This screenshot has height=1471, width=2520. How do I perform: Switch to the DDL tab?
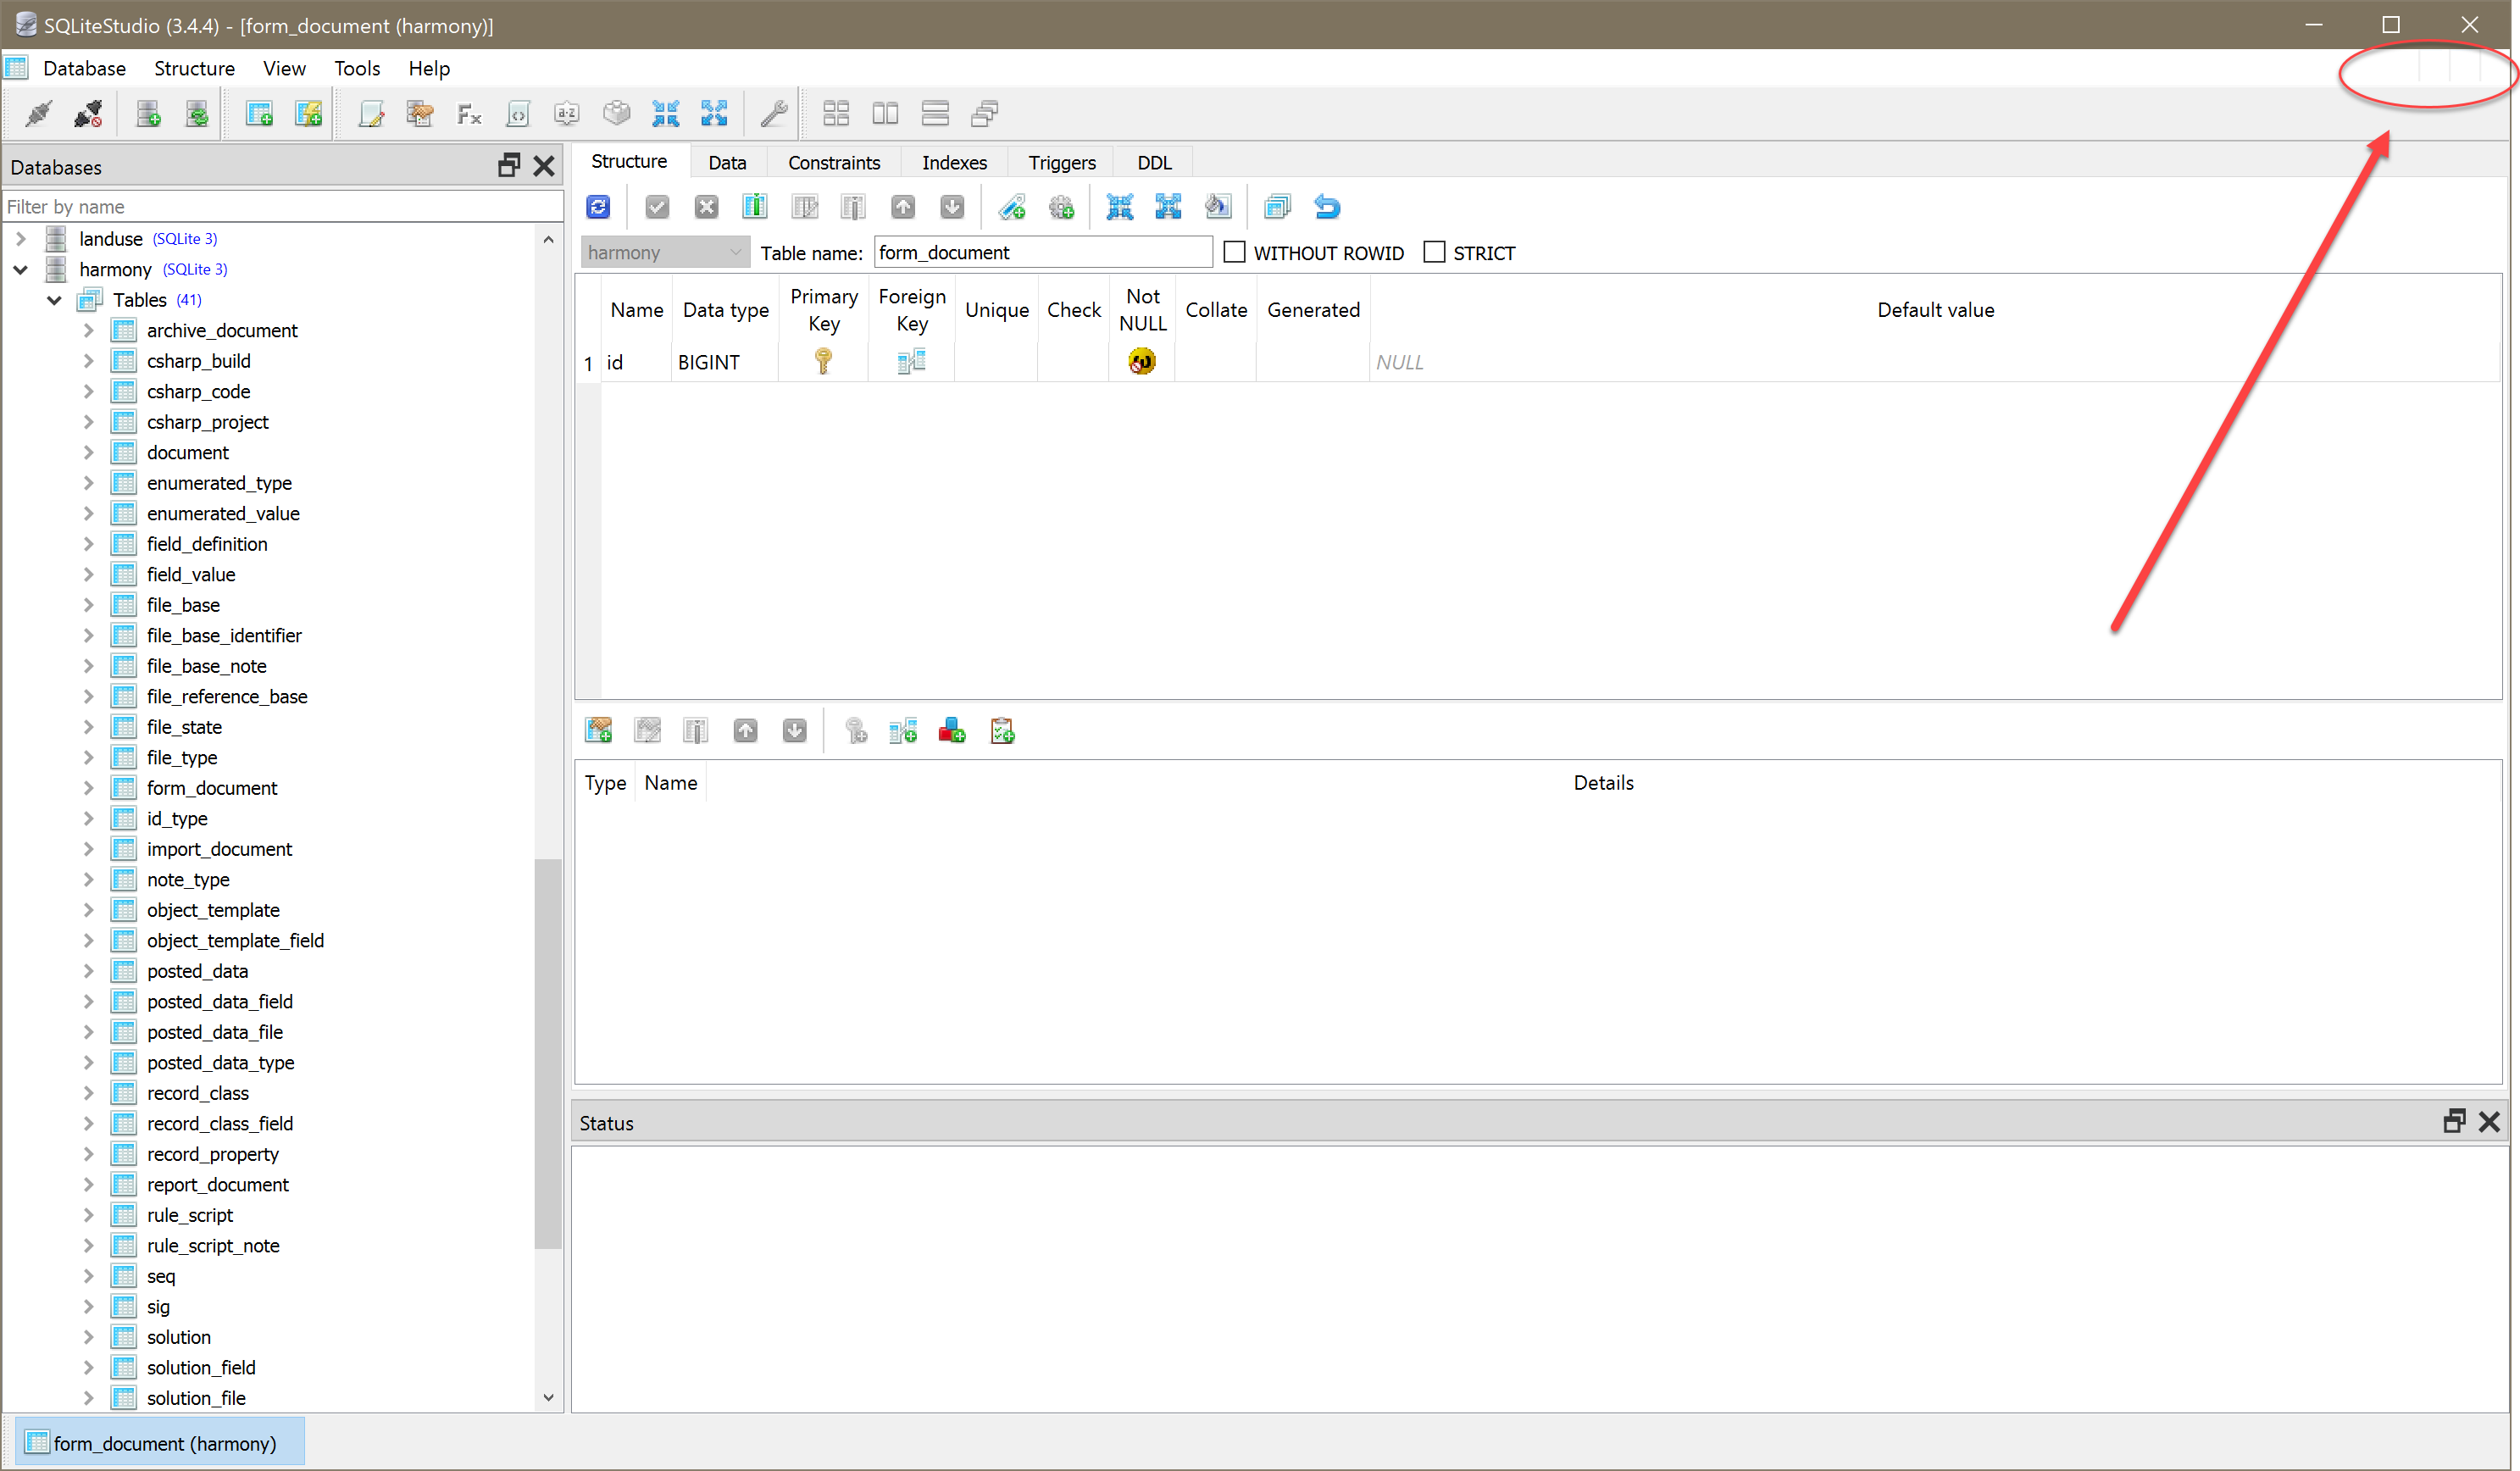click(1154, 162)
